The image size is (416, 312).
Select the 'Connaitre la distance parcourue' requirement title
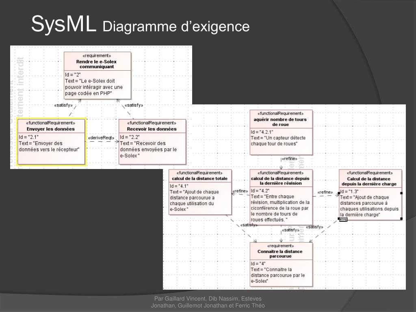click(280, 253)
